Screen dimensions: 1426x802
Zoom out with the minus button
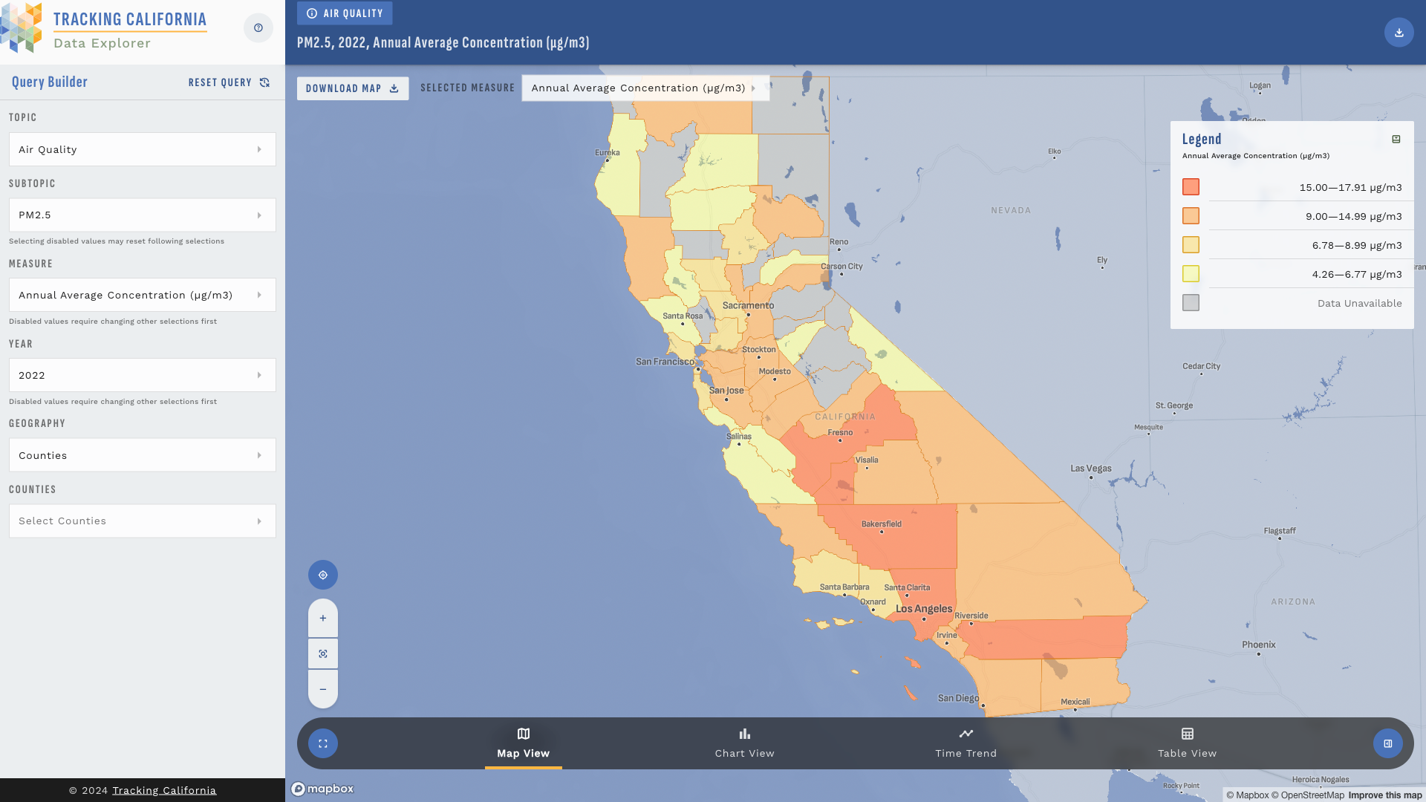tap(323, 689)
